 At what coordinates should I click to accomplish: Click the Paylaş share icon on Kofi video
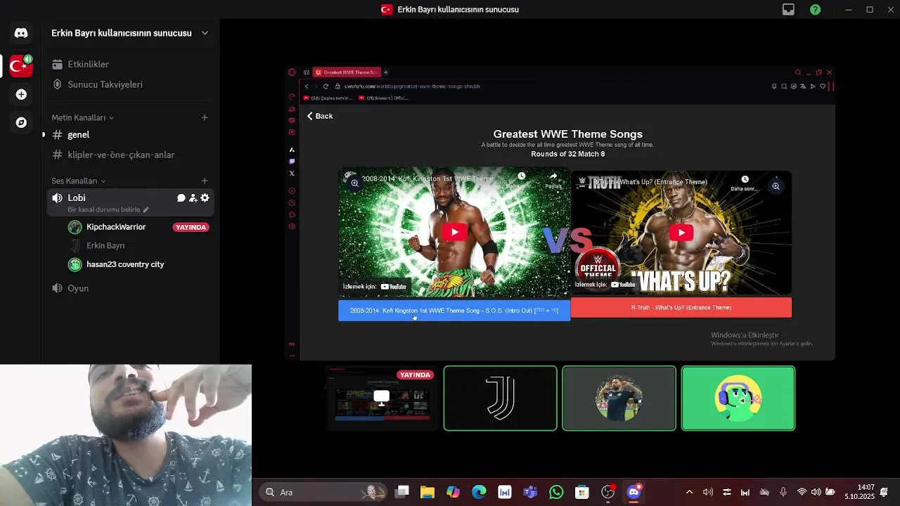point(553,179)
